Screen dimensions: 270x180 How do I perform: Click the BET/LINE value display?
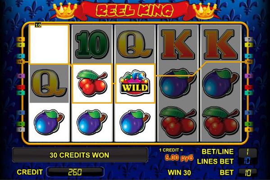247,152
